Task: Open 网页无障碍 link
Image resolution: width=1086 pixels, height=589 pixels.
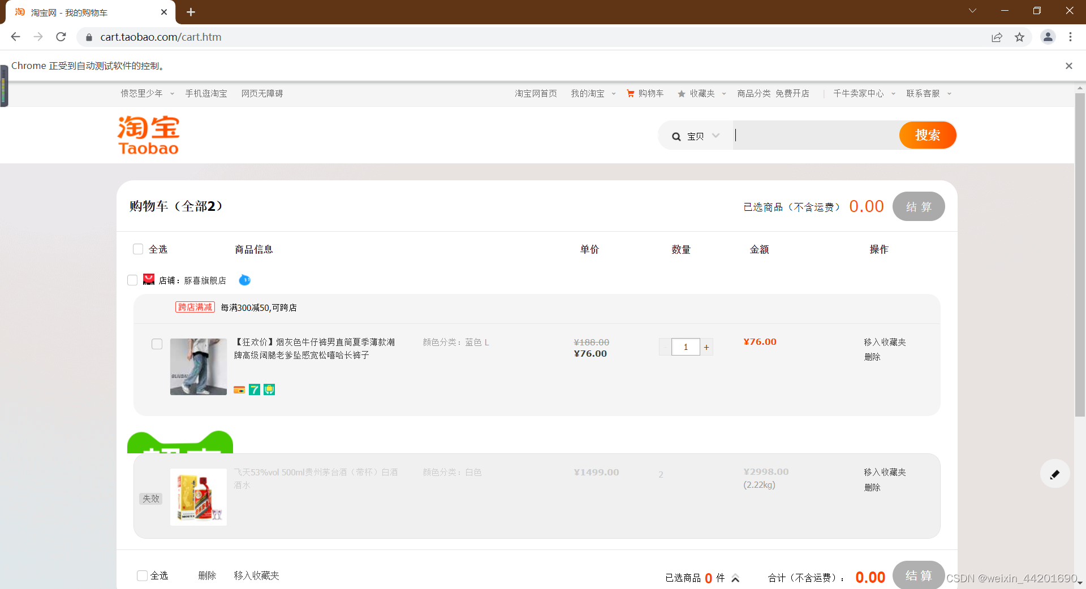Action: [x=262, y=93]
